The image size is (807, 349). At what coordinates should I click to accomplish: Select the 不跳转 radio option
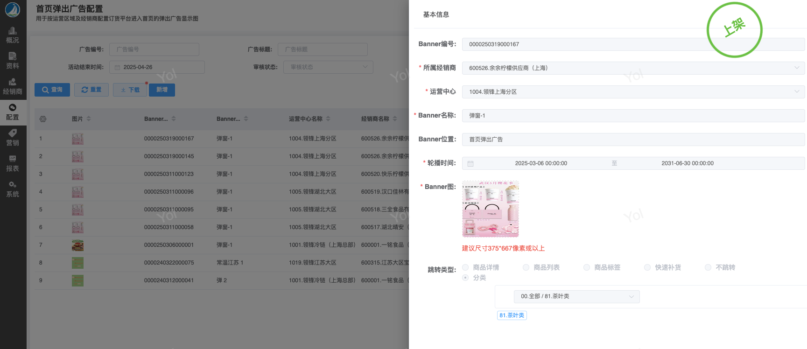coord(708,267)
